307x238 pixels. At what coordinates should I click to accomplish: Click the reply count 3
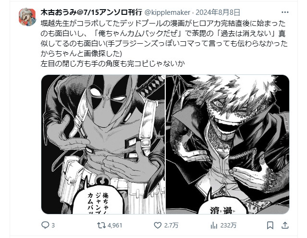click(53, 226)
